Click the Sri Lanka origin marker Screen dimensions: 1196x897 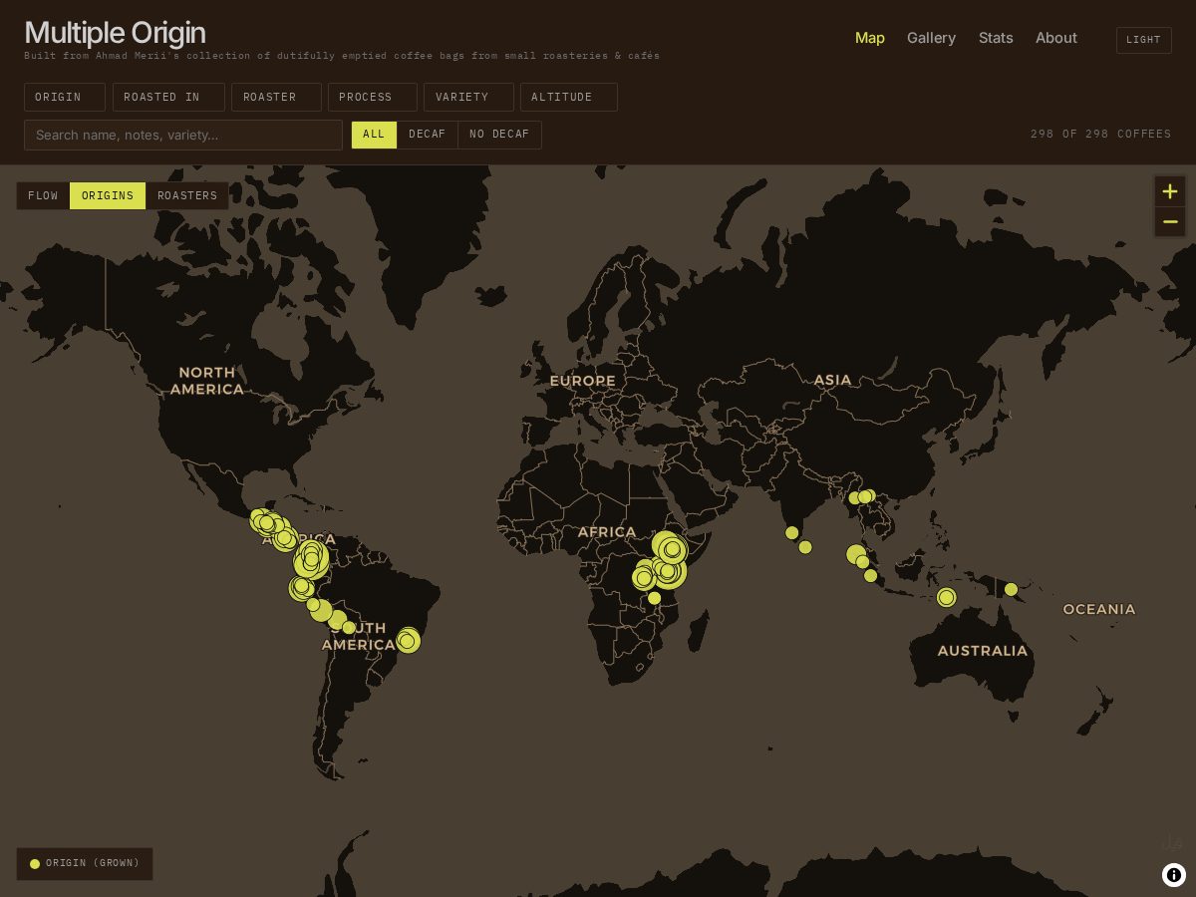tap(805, 547)
